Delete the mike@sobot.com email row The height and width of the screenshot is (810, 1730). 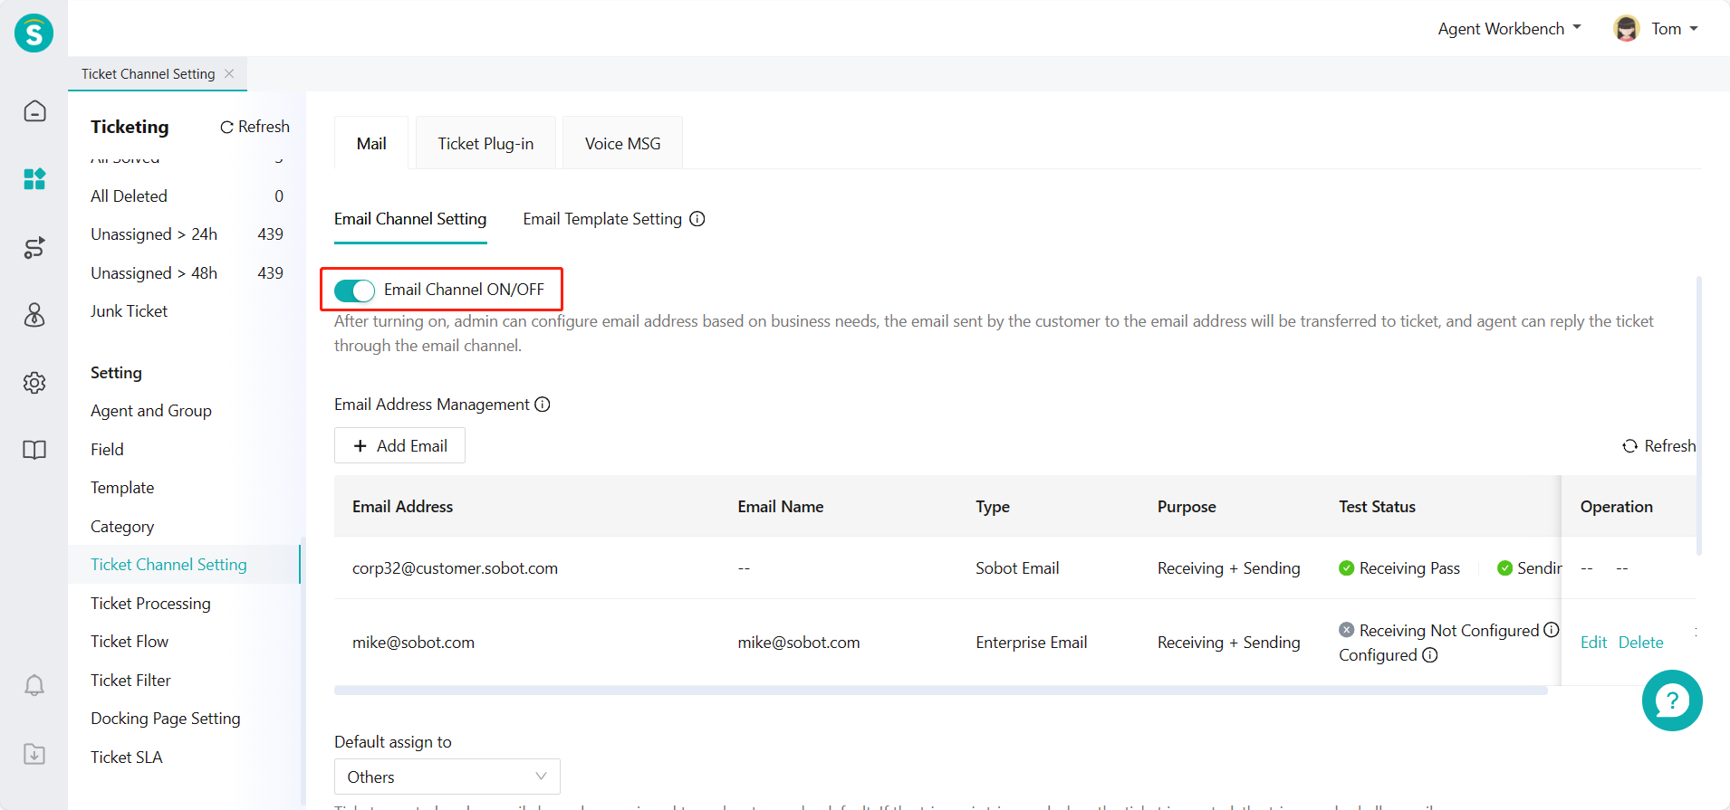(1640, 643)
